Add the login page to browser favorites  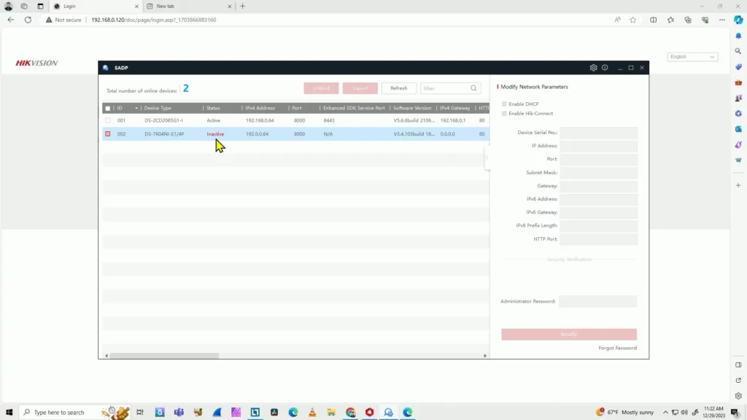632,20
